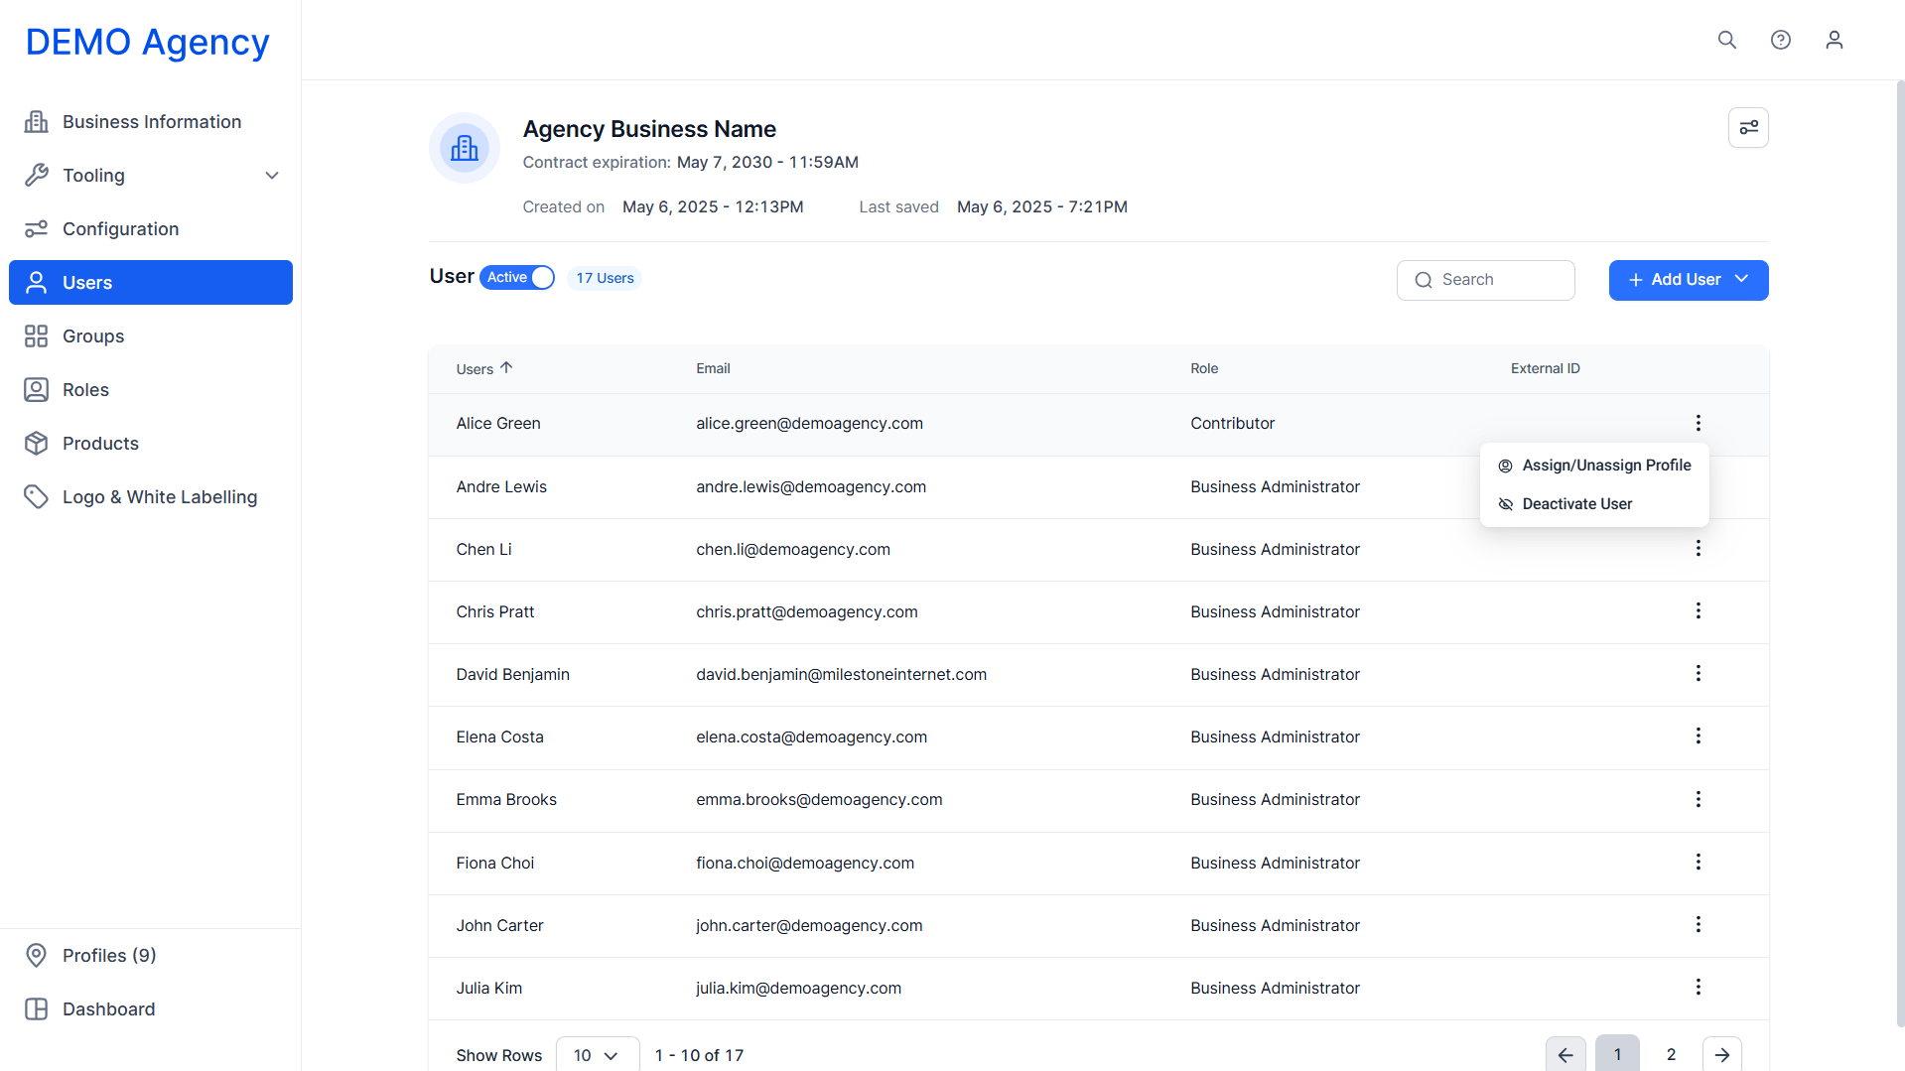This screenshot has width=1905, height=1071.
Task: Click the Email column header
Action: click(x=713, y=368)
